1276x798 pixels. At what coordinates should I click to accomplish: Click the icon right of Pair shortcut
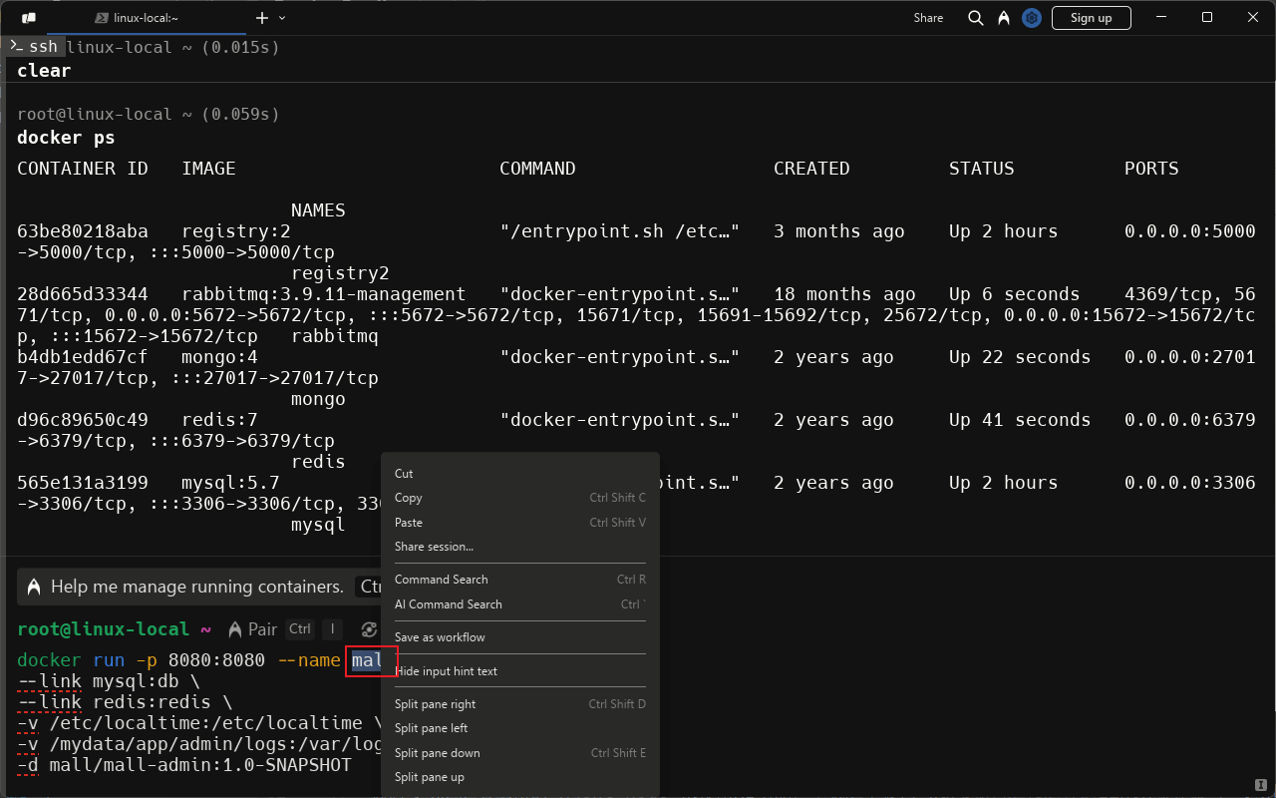(369, 629)
